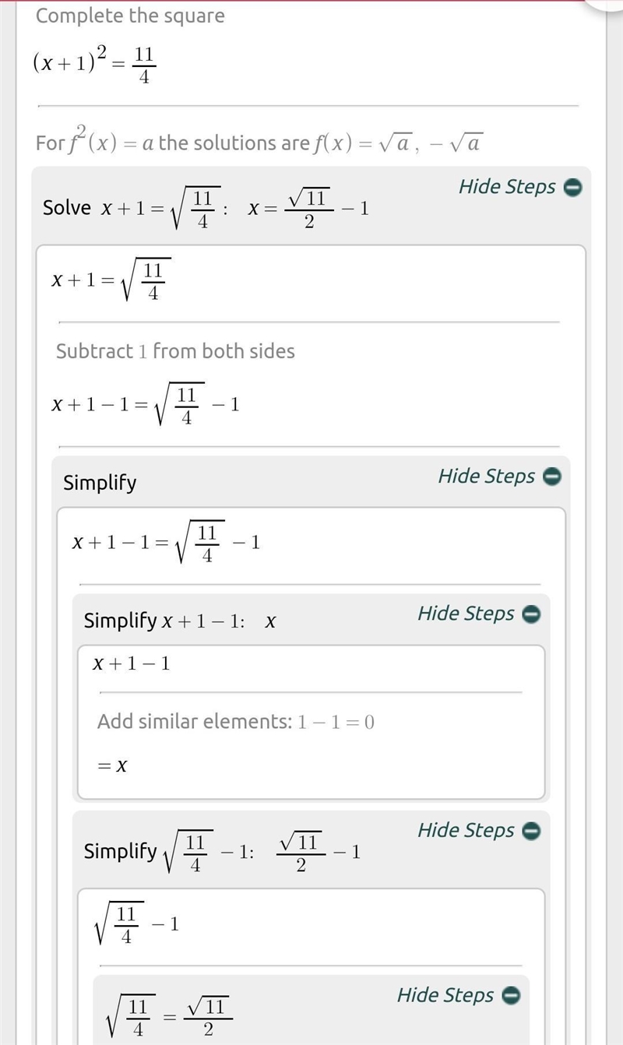Hide steps for √(11/4)=√11/2 breakdown
Screen dimensions: 623x1045
pos(445,994)
